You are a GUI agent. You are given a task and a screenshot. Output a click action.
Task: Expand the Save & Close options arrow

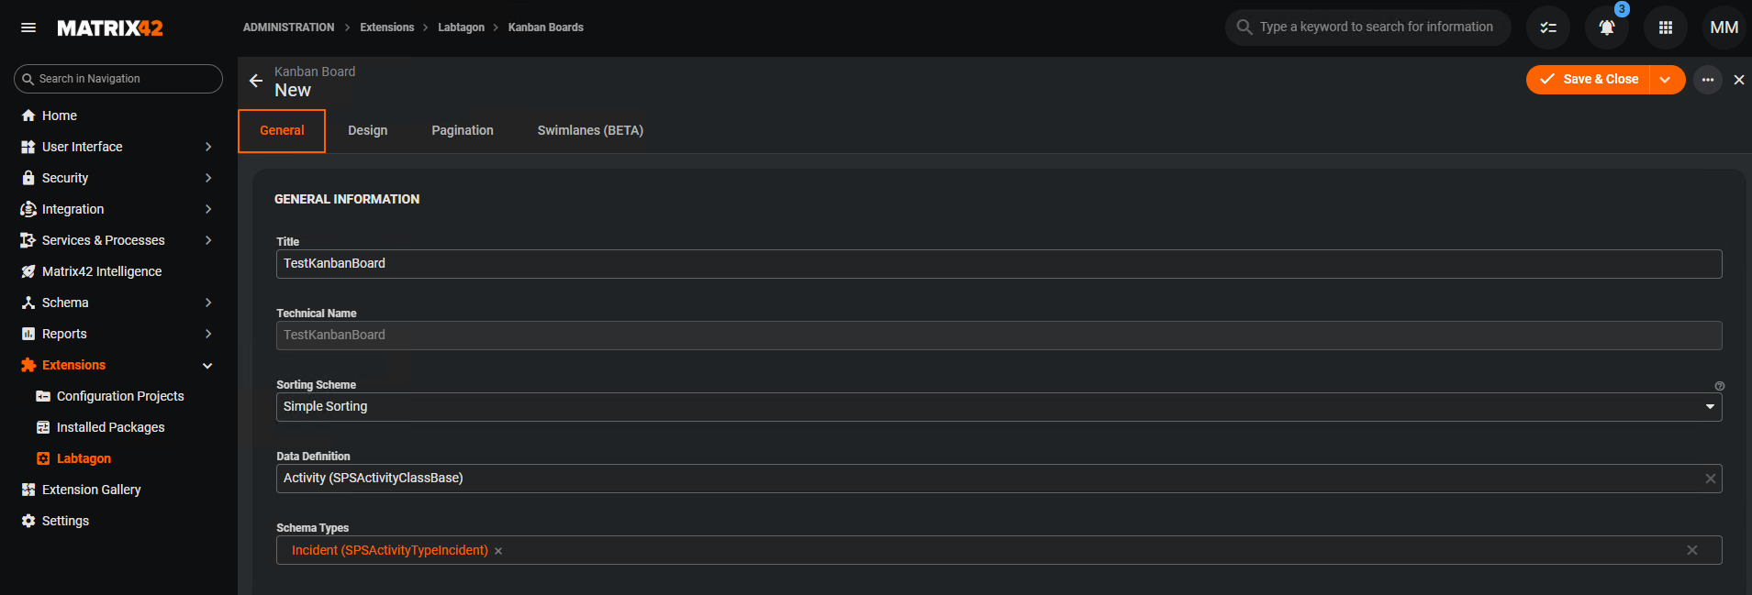[1665, 80]
